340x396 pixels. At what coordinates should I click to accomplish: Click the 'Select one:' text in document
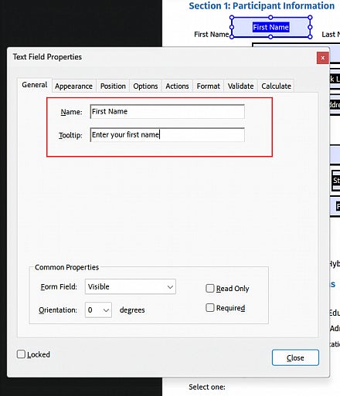(x=207, y=387)
